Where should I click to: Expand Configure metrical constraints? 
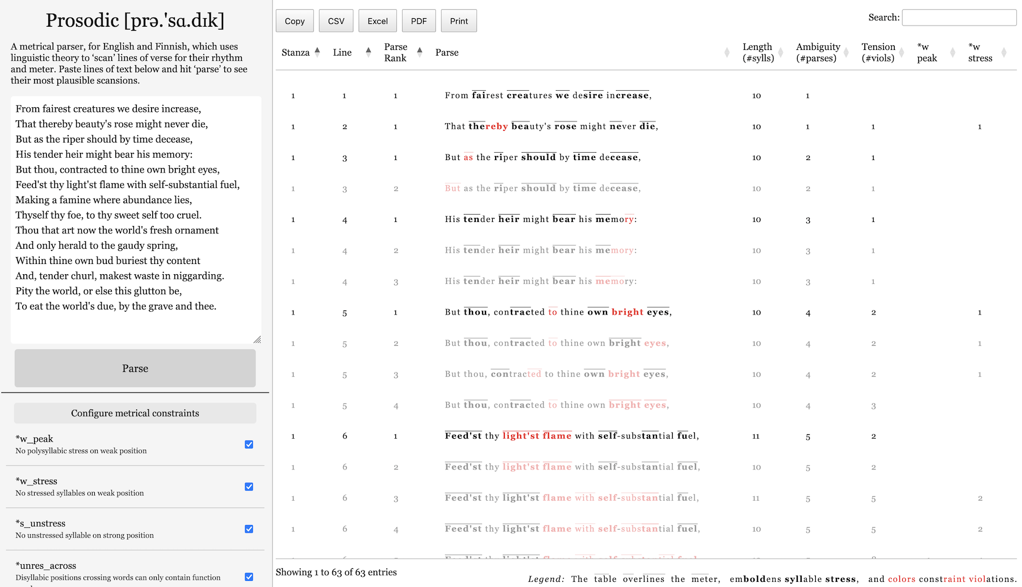[x=135, y=413]
